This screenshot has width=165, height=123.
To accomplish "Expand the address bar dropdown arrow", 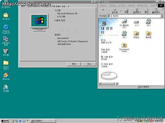I will 162,16.
